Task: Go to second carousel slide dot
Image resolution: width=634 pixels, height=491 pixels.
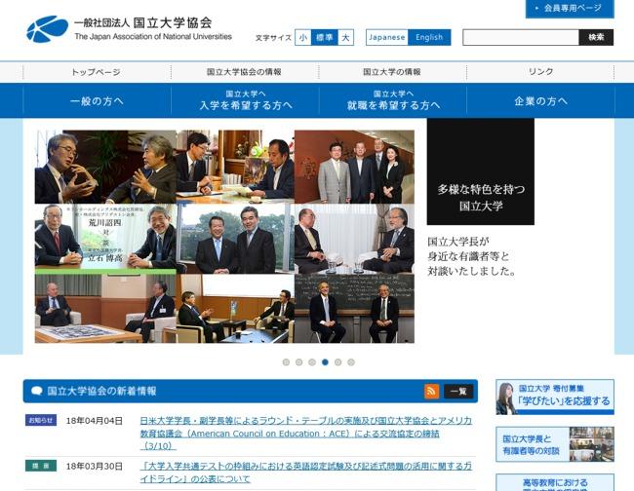Action: pyautogui.click(x=298, y=362)
